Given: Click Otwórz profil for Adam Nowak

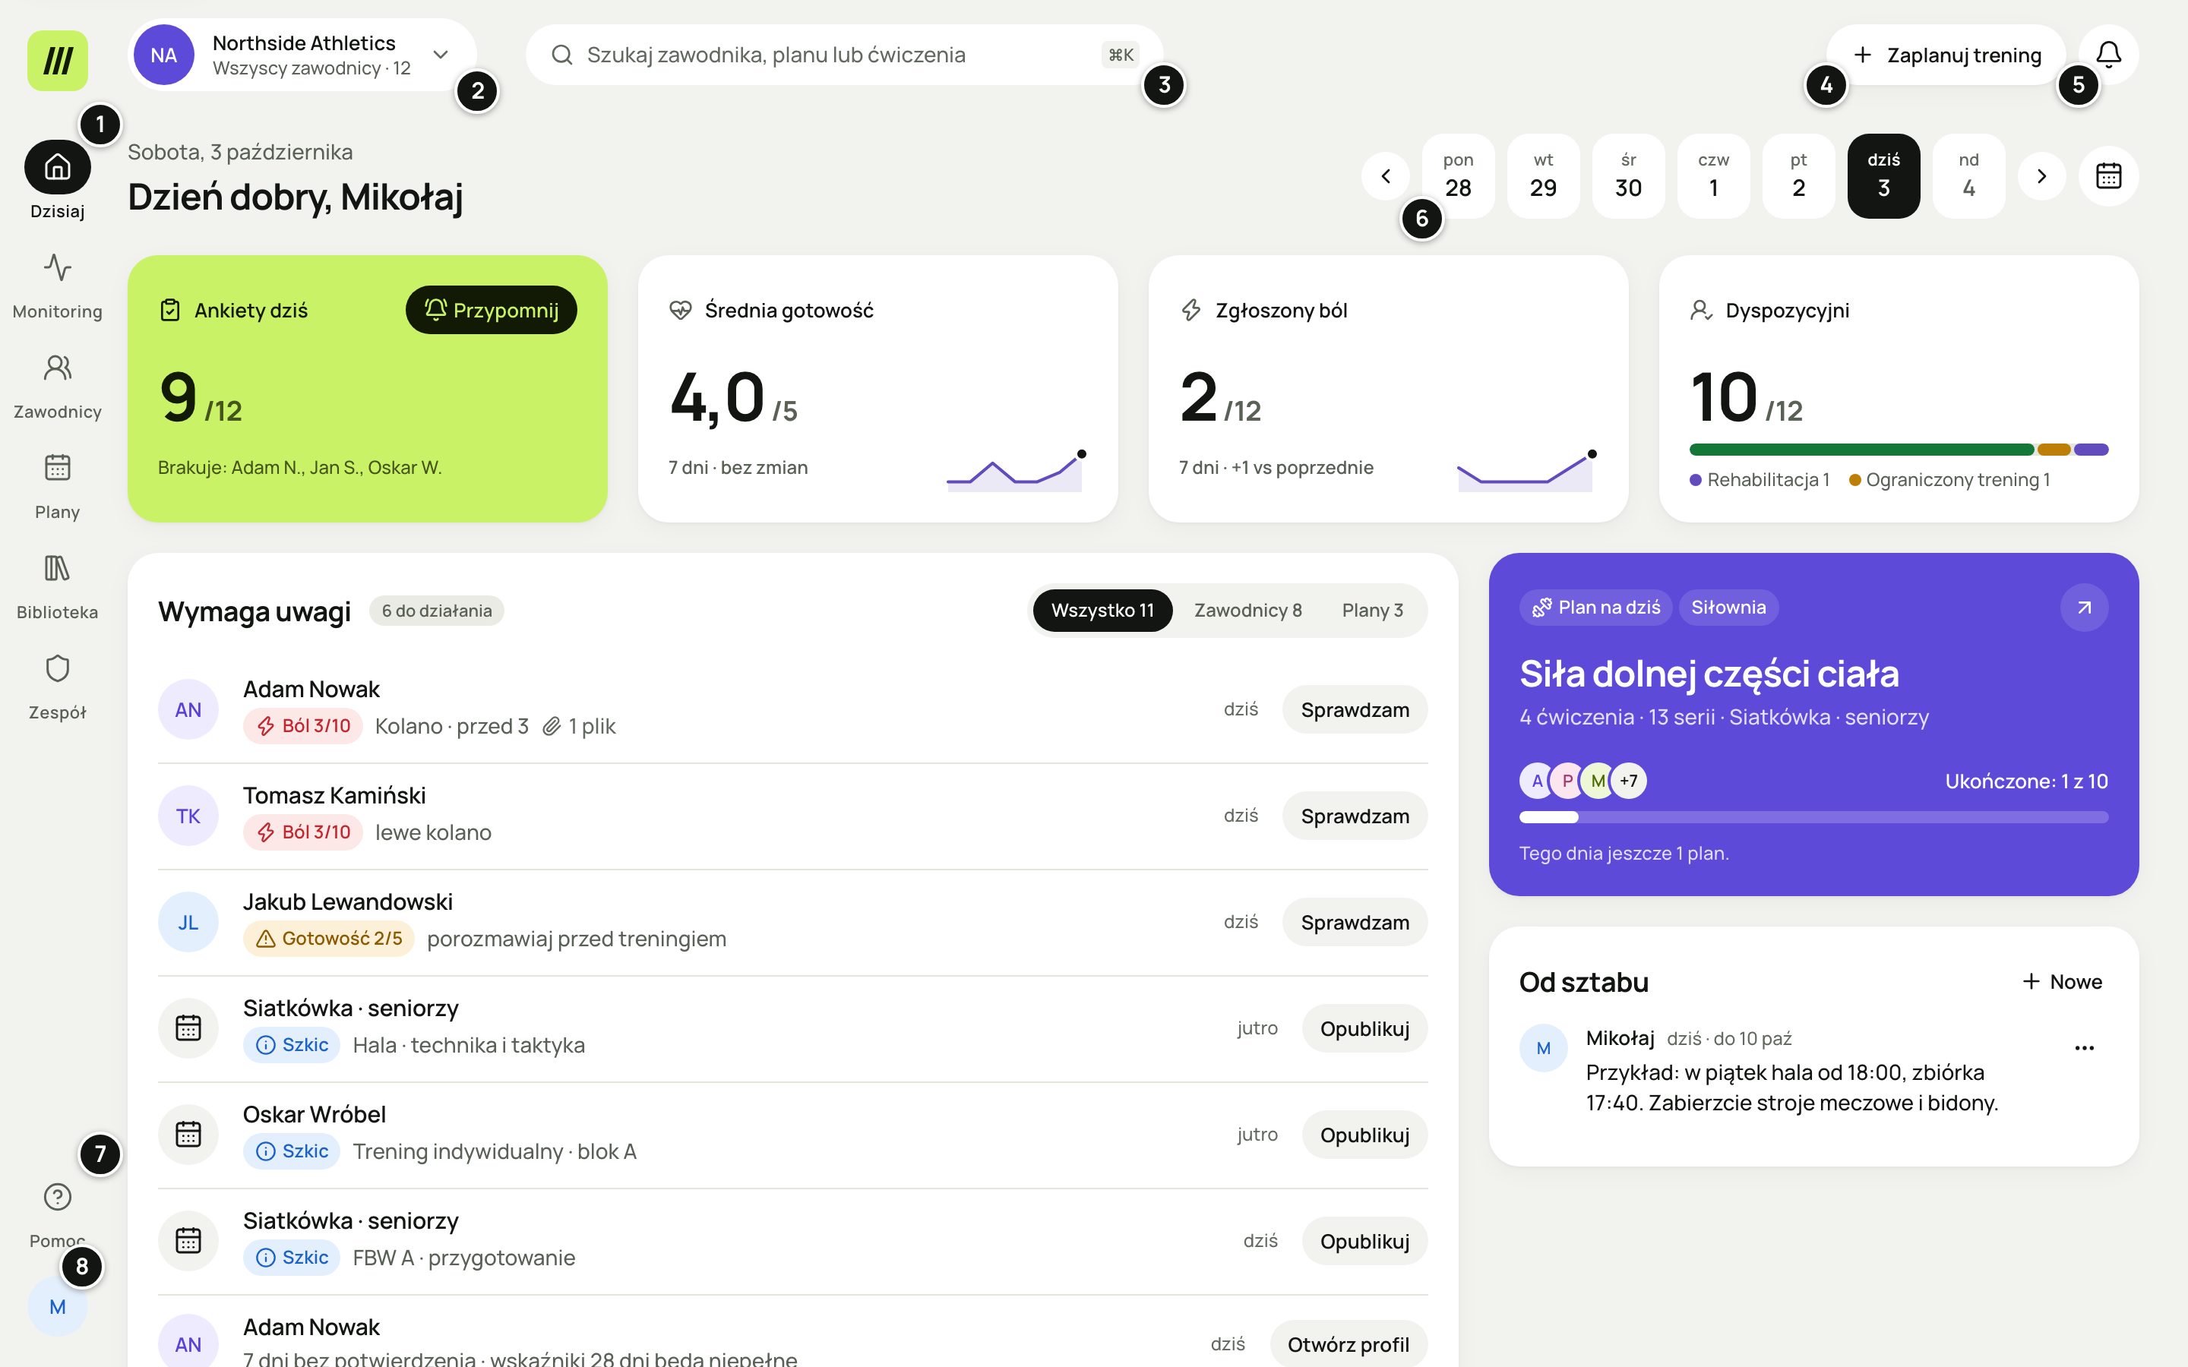Looking at the screenshot, I should pyautogui.click(x=1348, y=1344).
